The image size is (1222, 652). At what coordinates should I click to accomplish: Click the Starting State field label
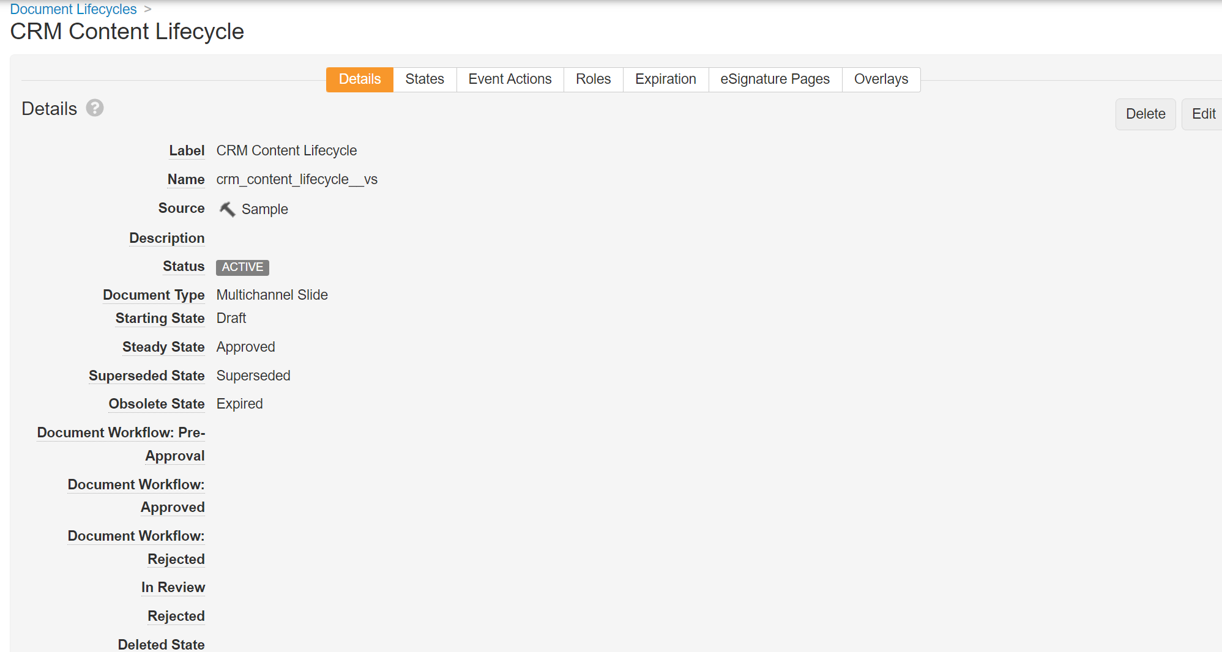[x=160, y=318]
